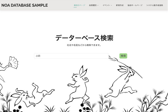Click the leaping rabbit holding a reed
The image size is (168, 112).
click(123, 83)
